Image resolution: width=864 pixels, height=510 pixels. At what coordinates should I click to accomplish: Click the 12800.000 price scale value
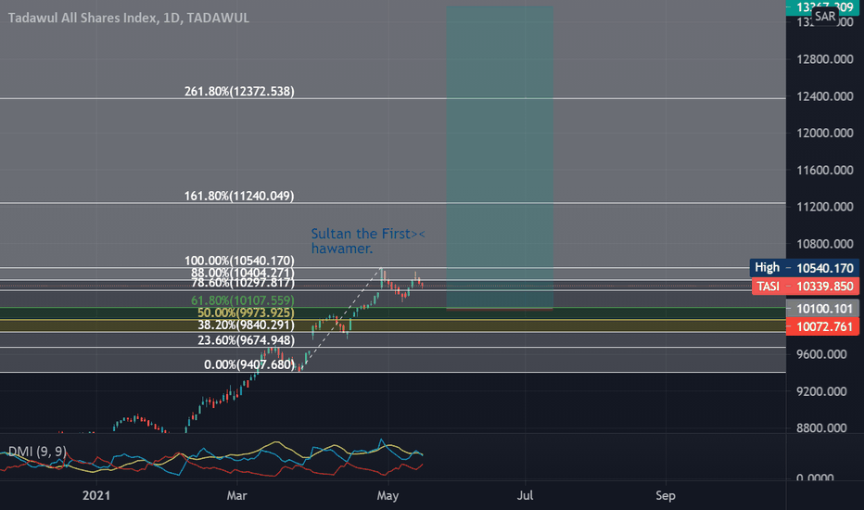[x=825, y=59]
